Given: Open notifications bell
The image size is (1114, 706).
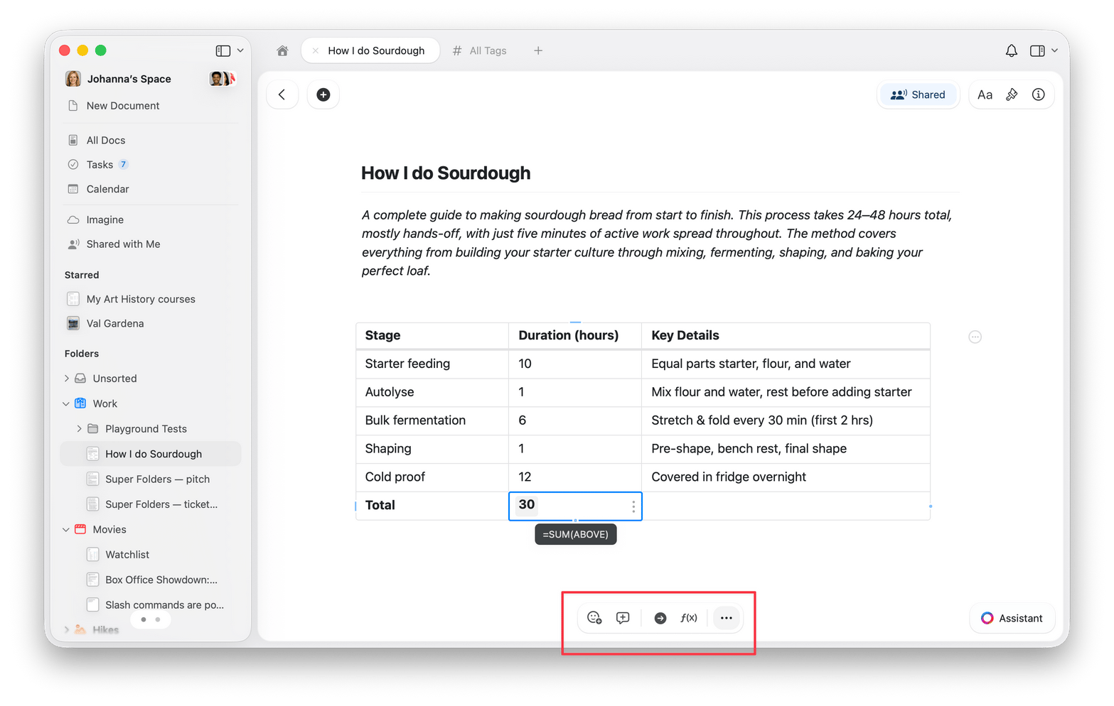Looking at the screenshot, I should point(1011,50).
